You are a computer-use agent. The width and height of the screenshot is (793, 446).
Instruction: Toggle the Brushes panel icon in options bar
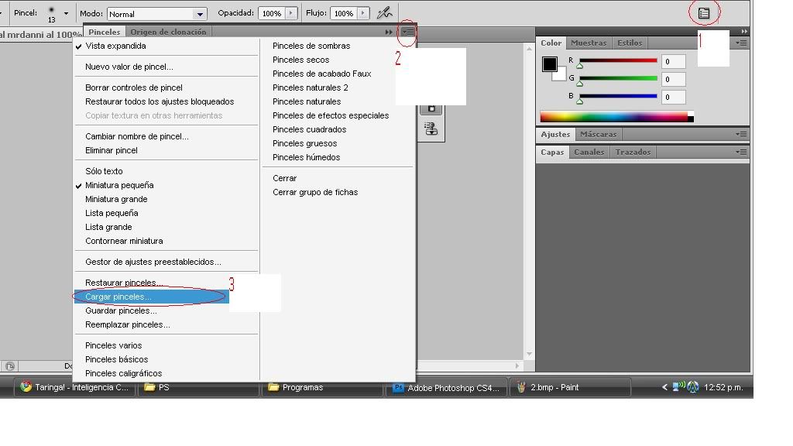pos(704,14)
